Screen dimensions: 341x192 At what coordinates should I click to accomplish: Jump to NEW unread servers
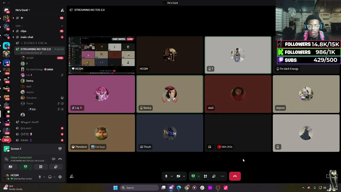6,140
